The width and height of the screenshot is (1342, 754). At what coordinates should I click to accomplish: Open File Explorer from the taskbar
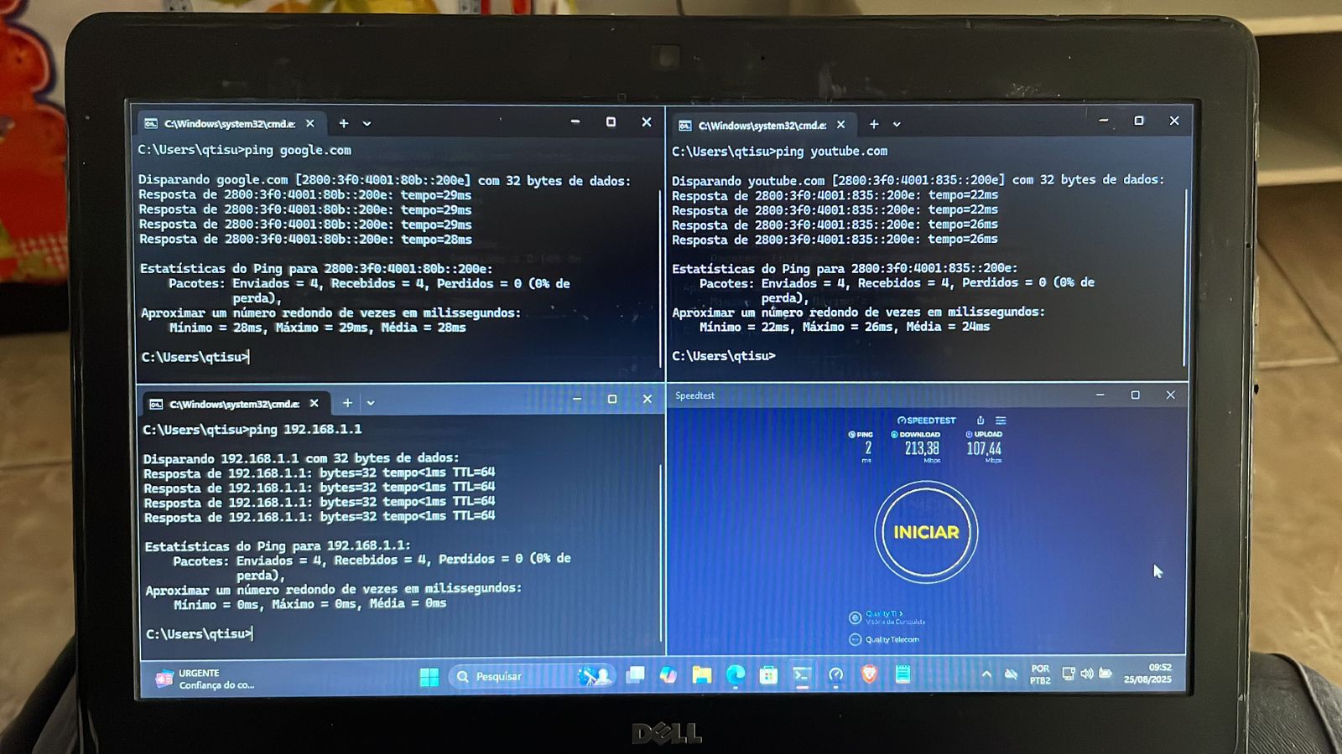[x=702, y=675]
